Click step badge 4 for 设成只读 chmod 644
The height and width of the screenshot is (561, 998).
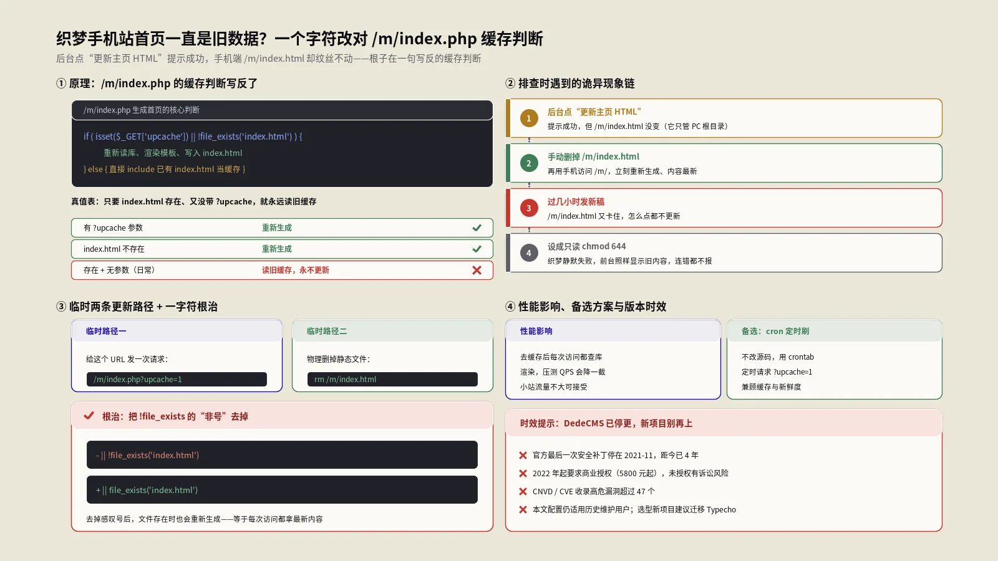(529, 253)
